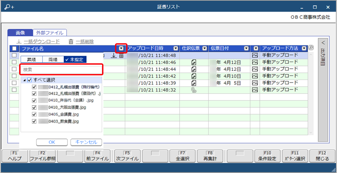Click the F10 条件設定 button
The image size is (337, 173).
pyautogui.click(x=267, y=156)
